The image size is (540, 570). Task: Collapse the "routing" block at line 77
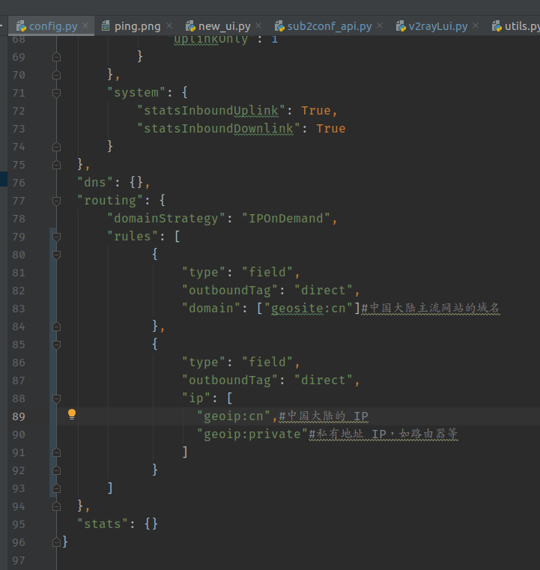(56, 201)
